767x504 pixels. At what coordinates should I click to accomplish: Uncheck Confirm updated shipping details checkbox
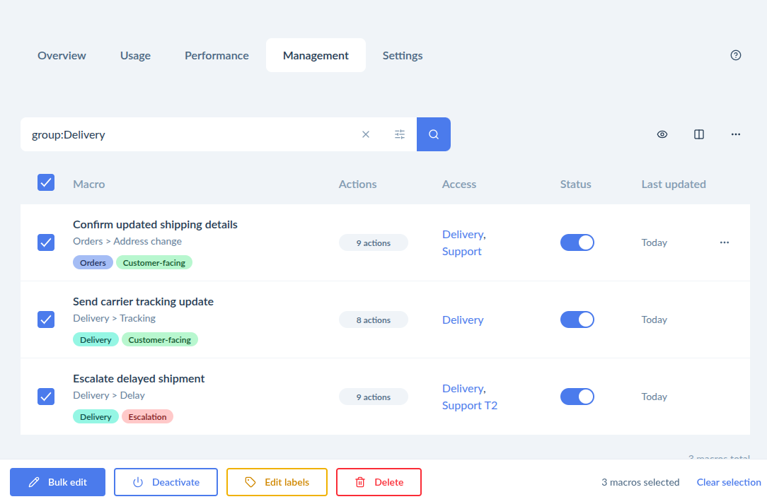pos(46,242)
